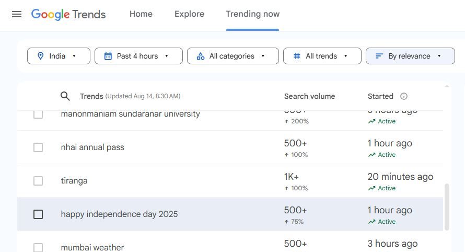The width and height of the screenshot is (465, 252).
Task: Expand the Past 4 hours dropdown arrow
Action: [x=167, y=56]
